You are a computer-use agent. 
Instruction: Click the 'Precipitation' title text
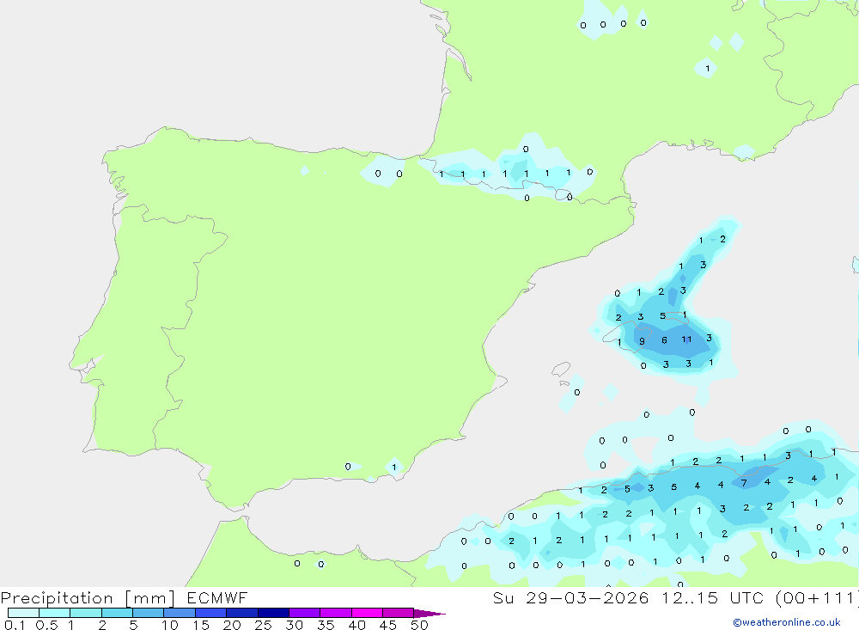(x=57, y=598)
